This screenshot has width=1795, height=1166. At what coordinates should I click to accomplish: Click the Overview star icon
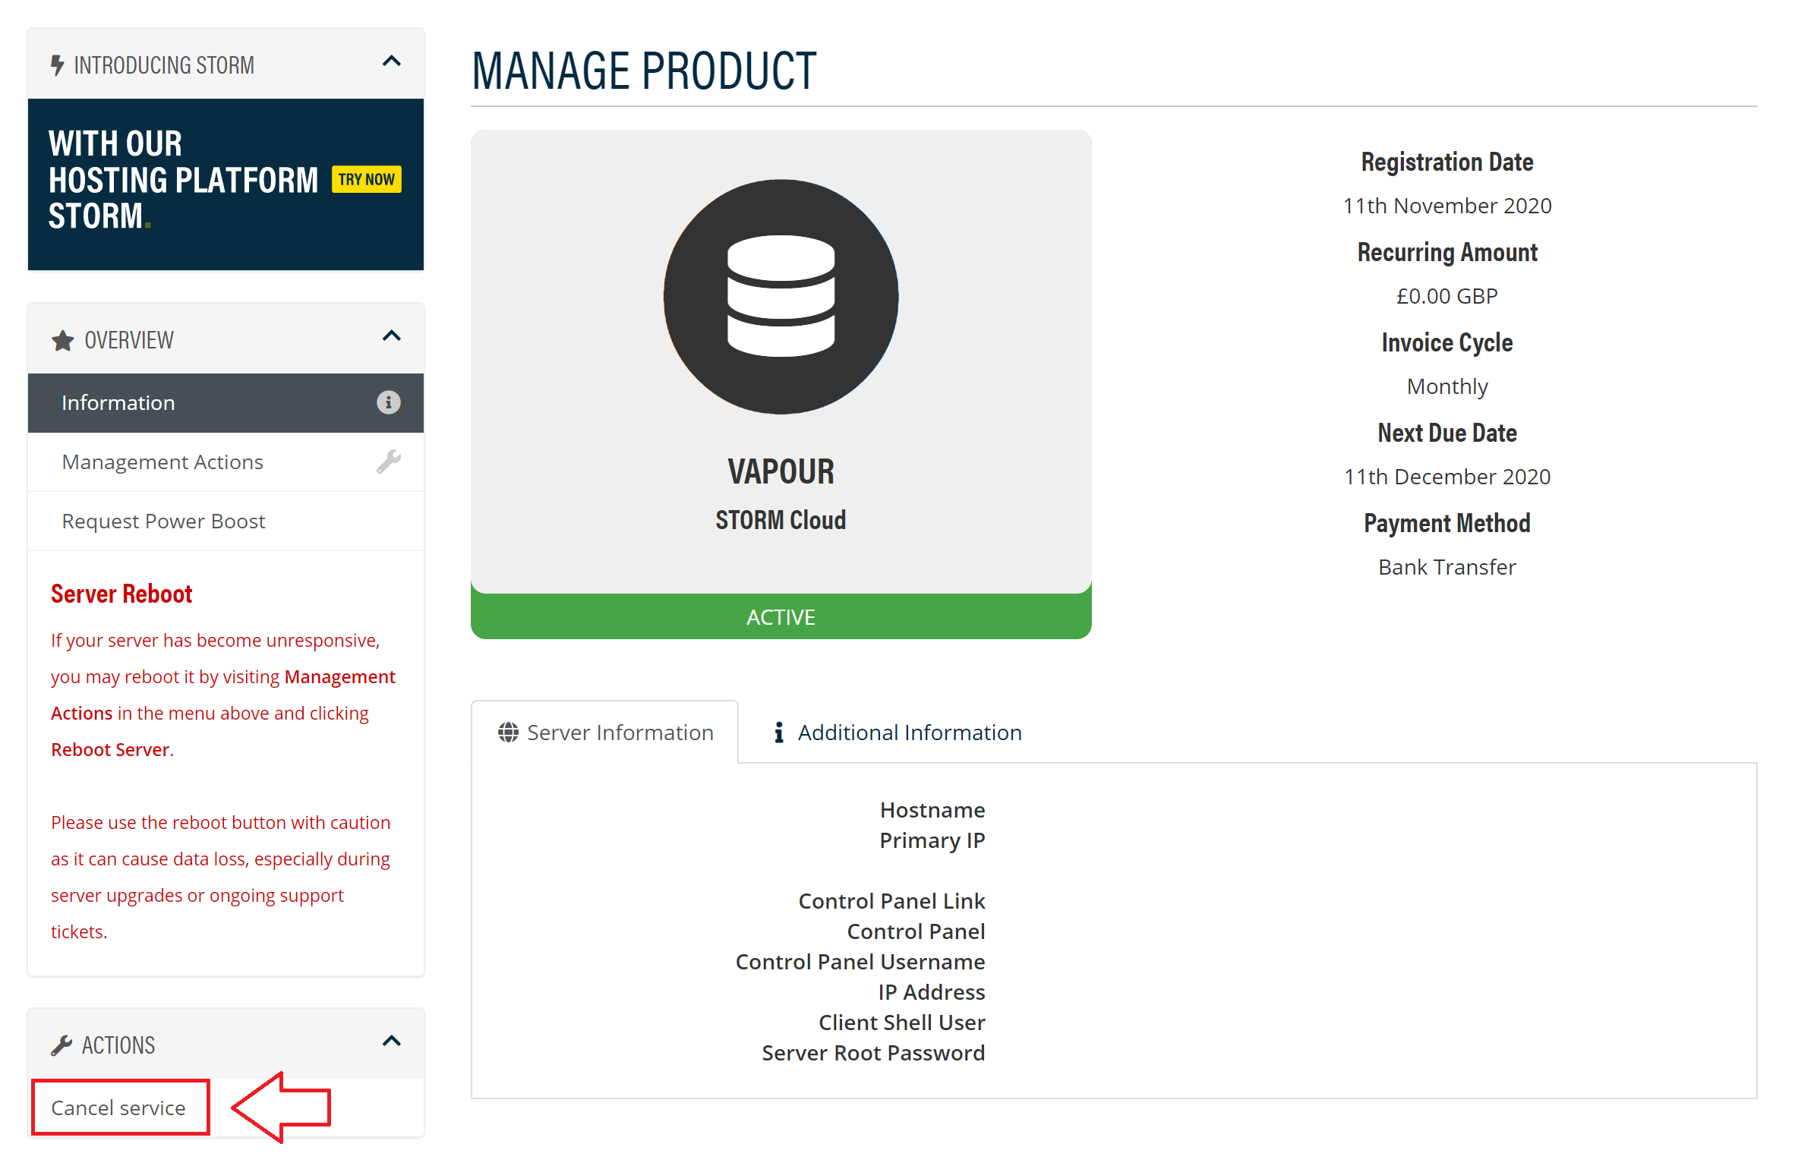click(62, 340)
